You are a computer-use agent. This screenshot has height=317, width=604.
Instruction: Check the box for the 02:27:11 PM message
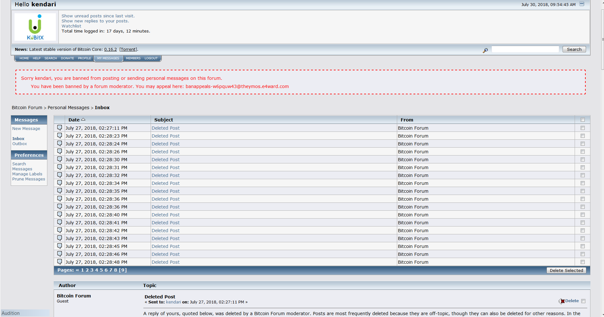tap(583, 128)
